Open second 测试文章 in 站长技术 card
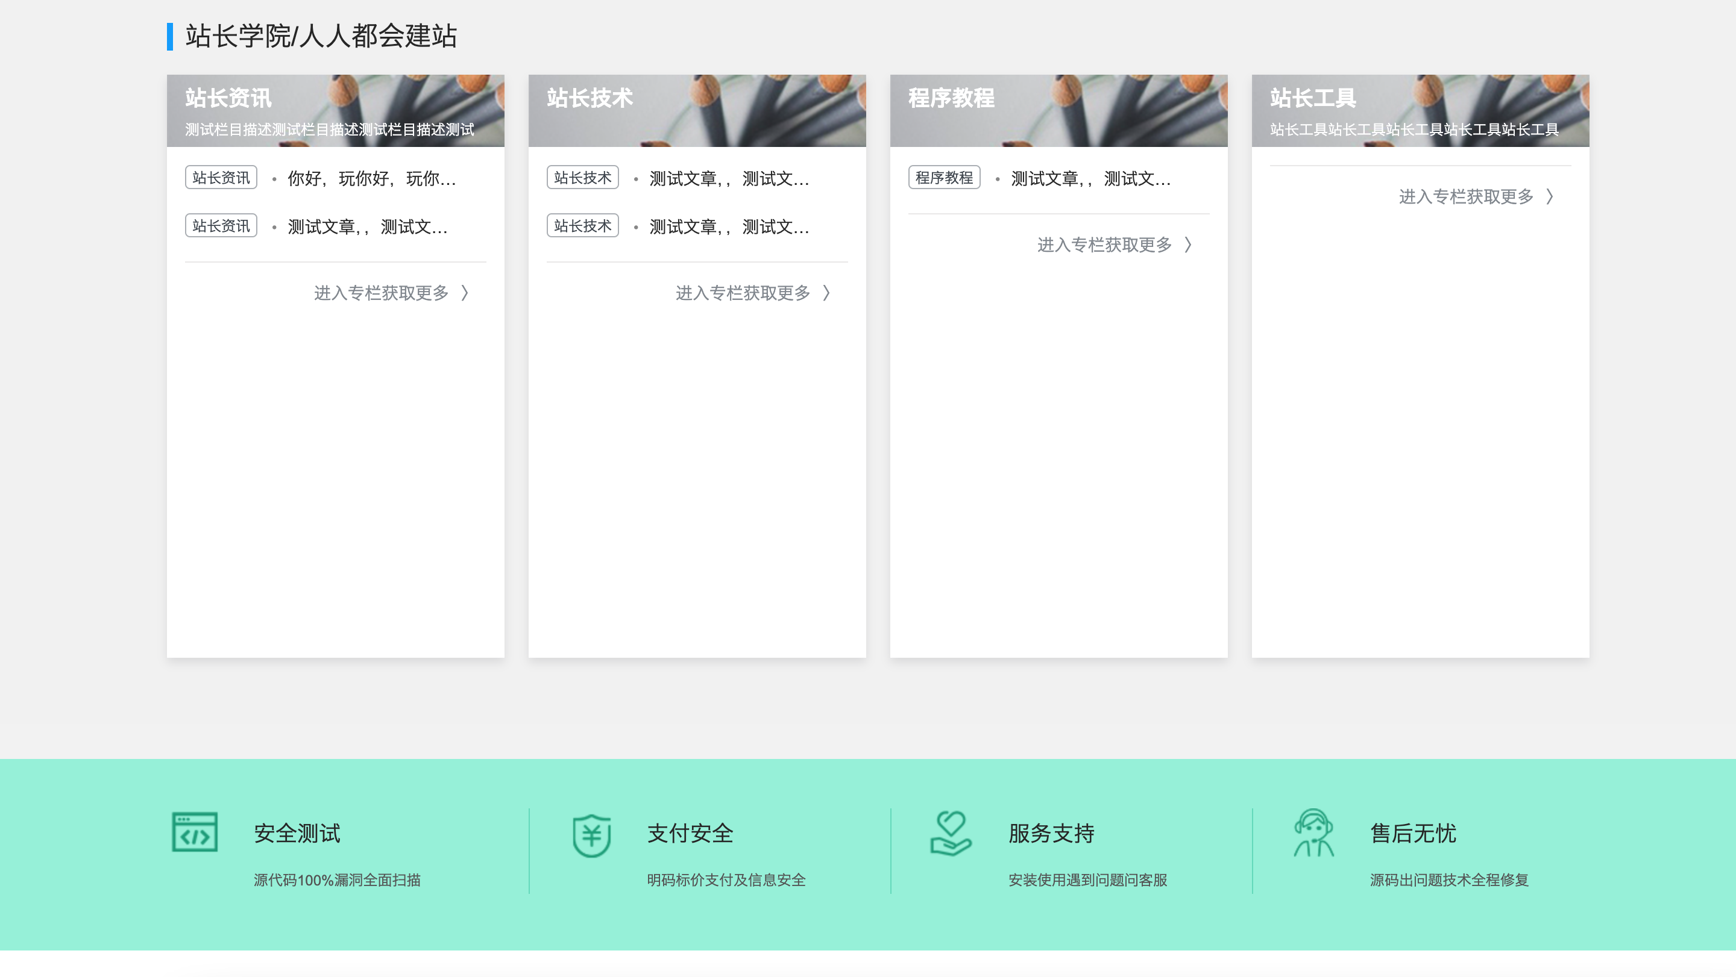Image resolution: width=1736 pixels, height=977 pixels. coord(730,227)
